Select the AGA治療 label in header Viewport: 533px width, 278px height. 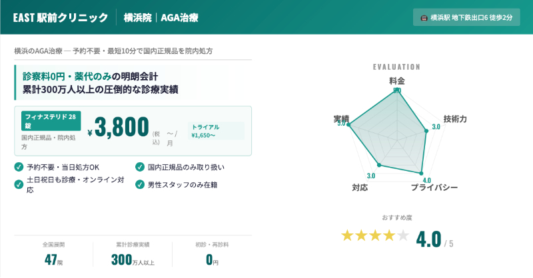click(179, 17)
